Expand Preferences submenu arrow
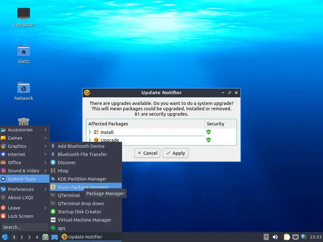This screenshot has width=323, height=242. 45,189
